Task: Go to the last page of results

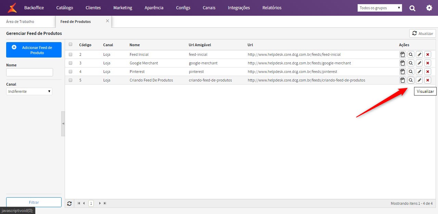Action: pos(105,203)
